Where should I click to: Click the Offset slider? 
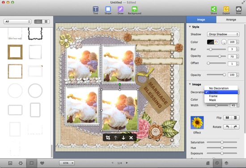[x=216, y=63]
